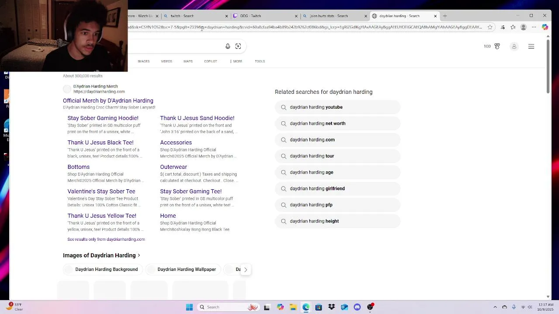Open the Images results tab
Screen dimensions: 559x314
click(x=144, y=61)
